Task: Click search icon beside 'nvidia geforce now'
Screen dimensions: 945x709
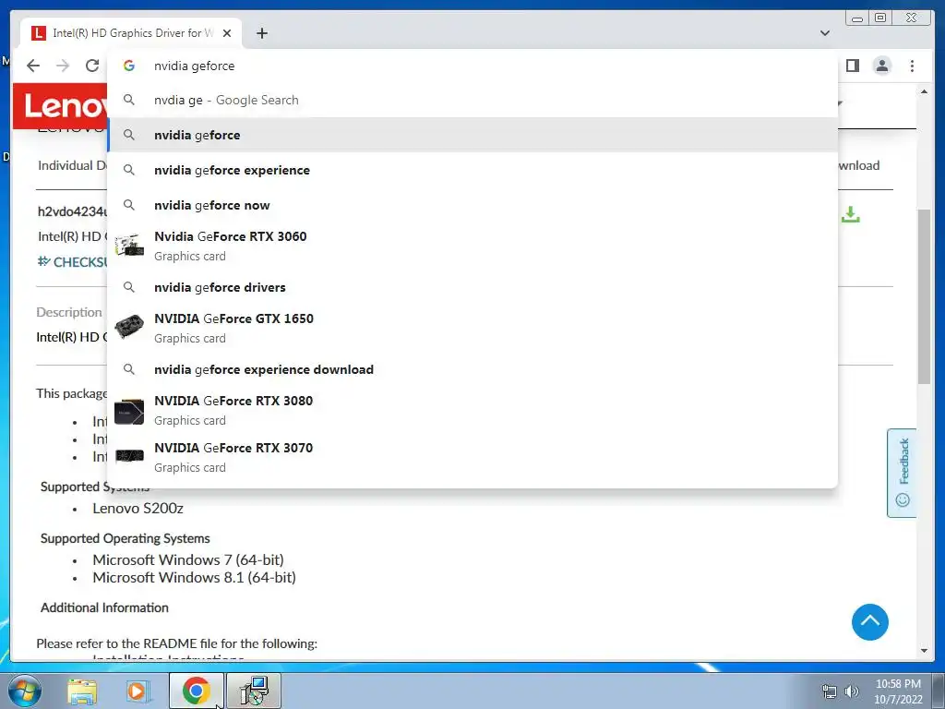Action: tap(129, 205)
